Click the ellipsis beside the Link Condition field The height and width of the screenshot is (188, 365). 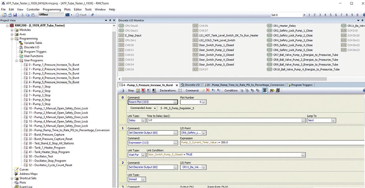303,155
